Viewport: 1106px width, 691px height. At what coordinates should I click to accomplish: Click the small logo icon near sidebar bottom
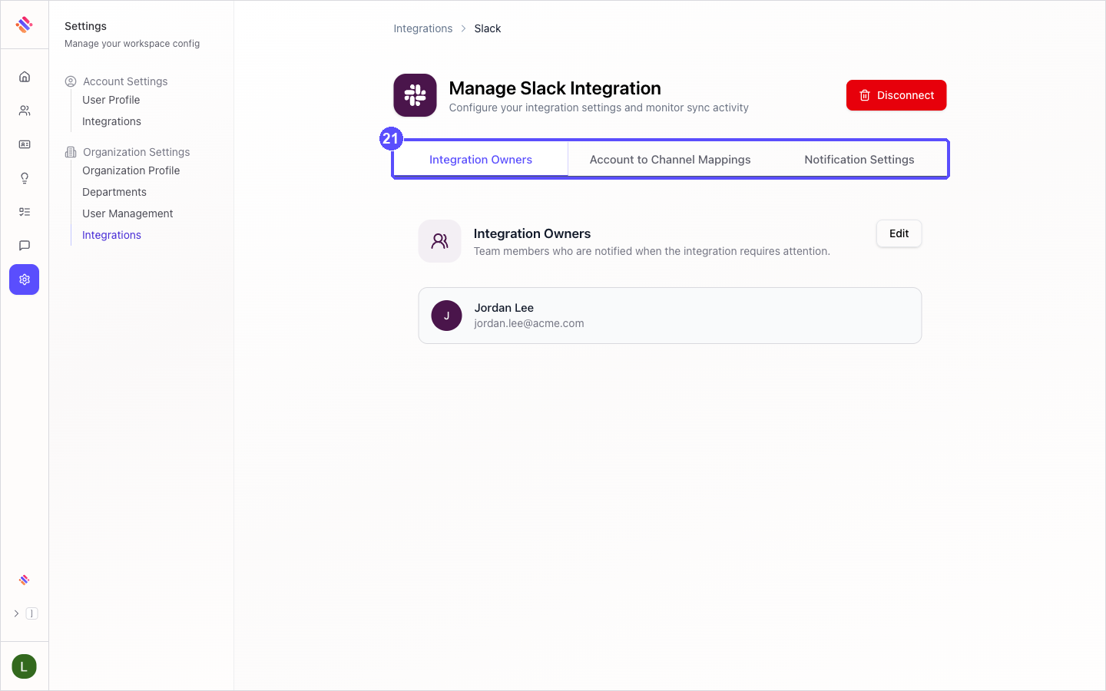25,580
